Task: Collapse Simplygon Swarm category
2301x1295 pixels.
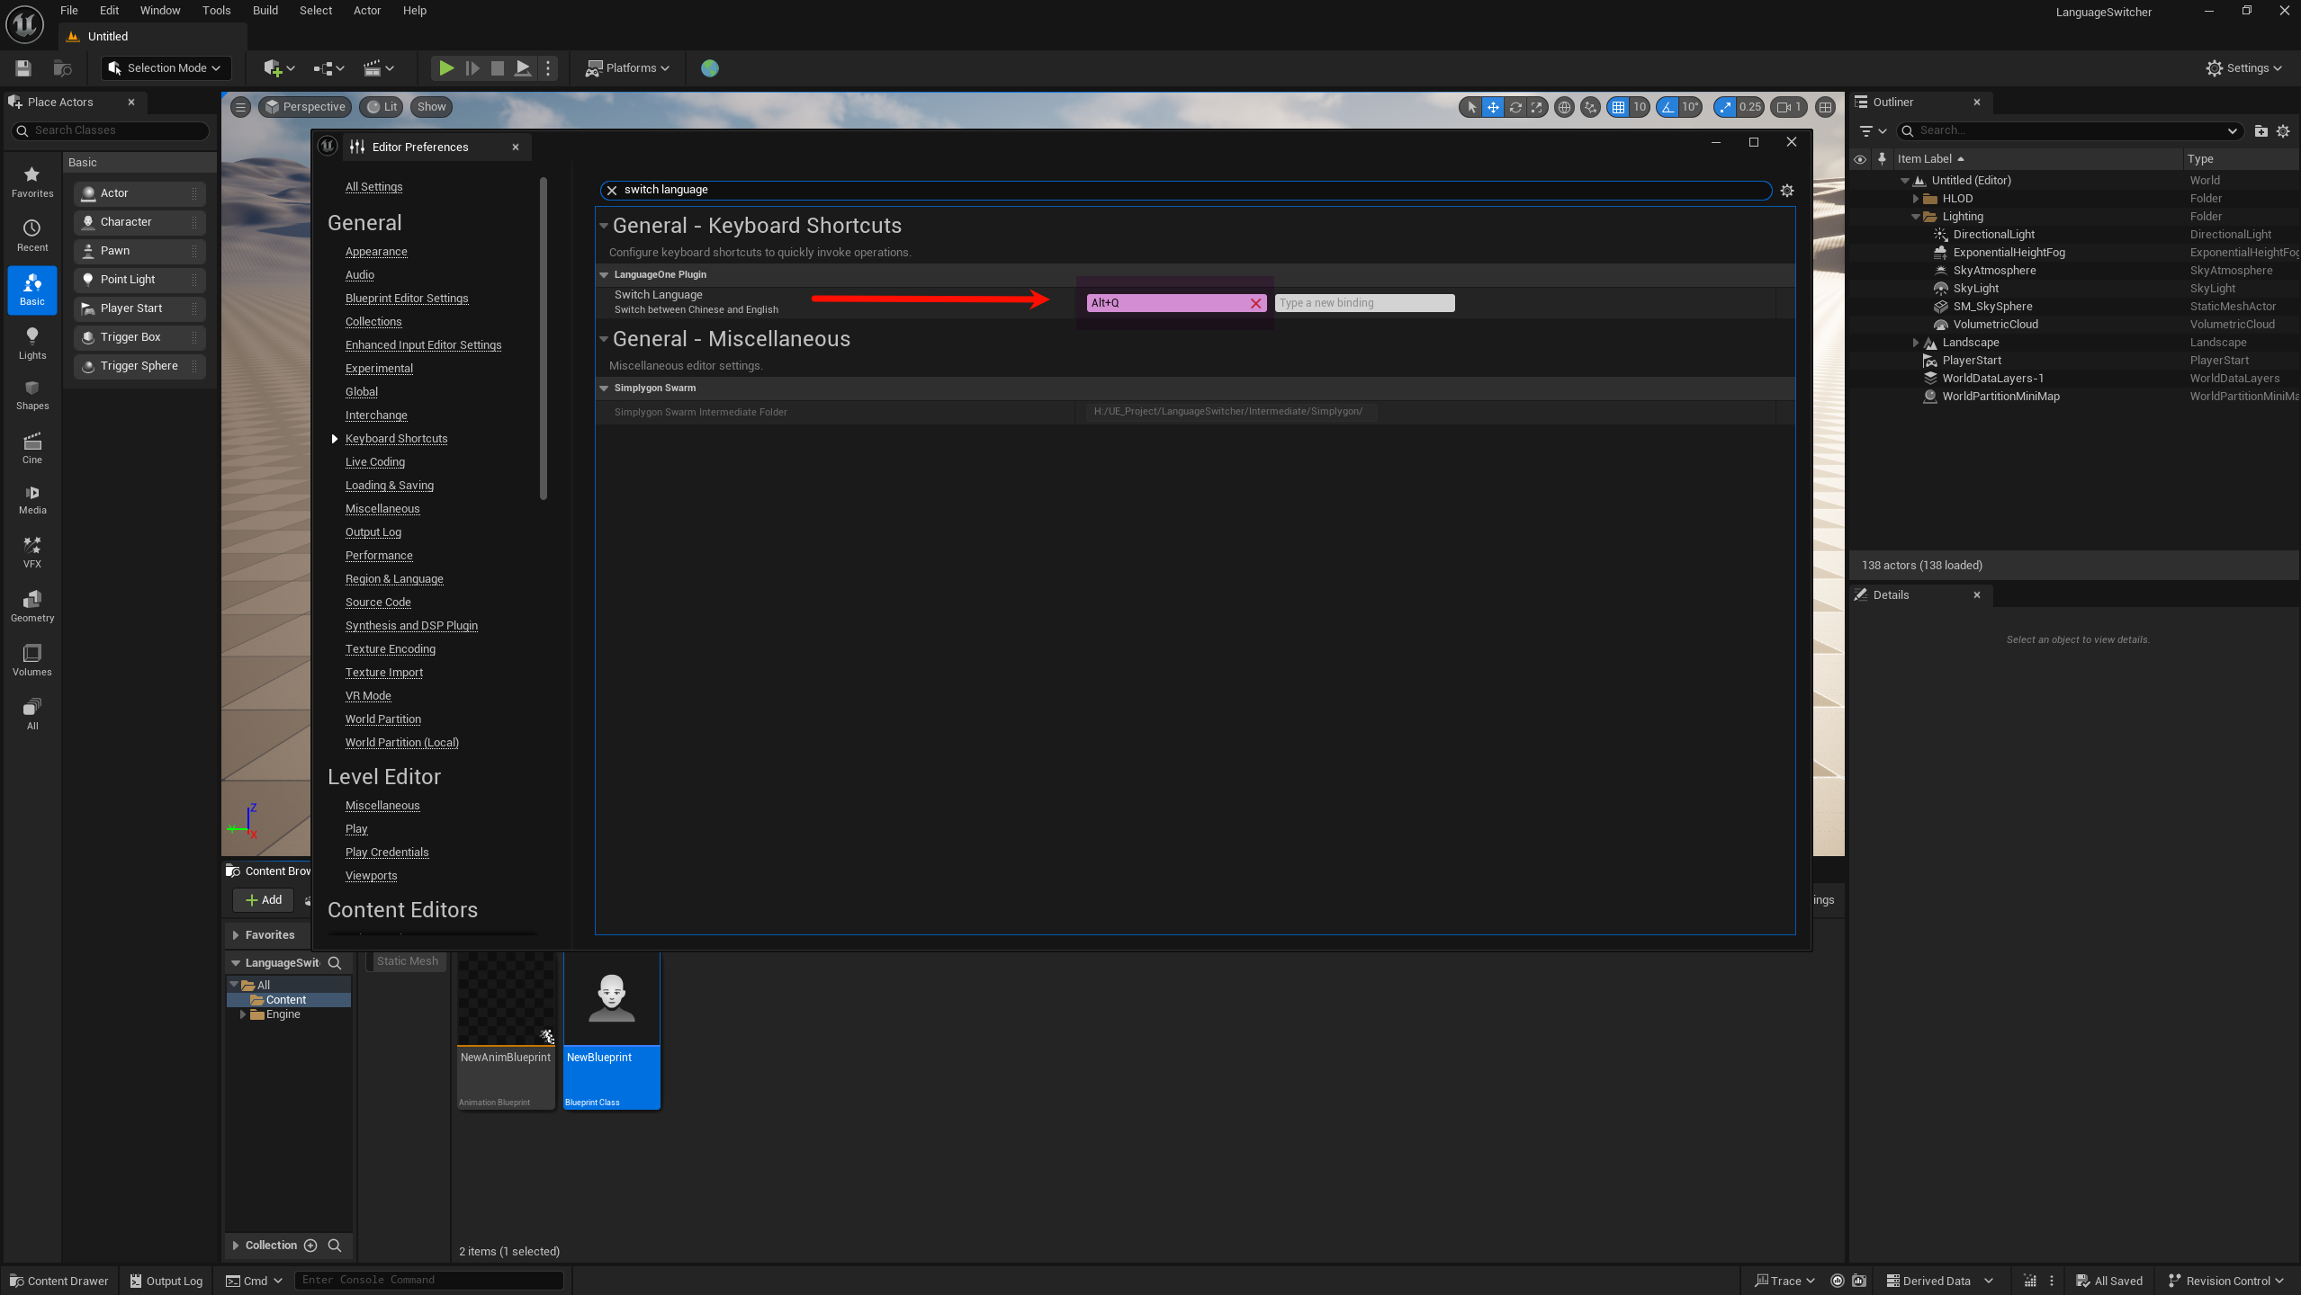Action: pyautogui.click(x=604, y=388)
